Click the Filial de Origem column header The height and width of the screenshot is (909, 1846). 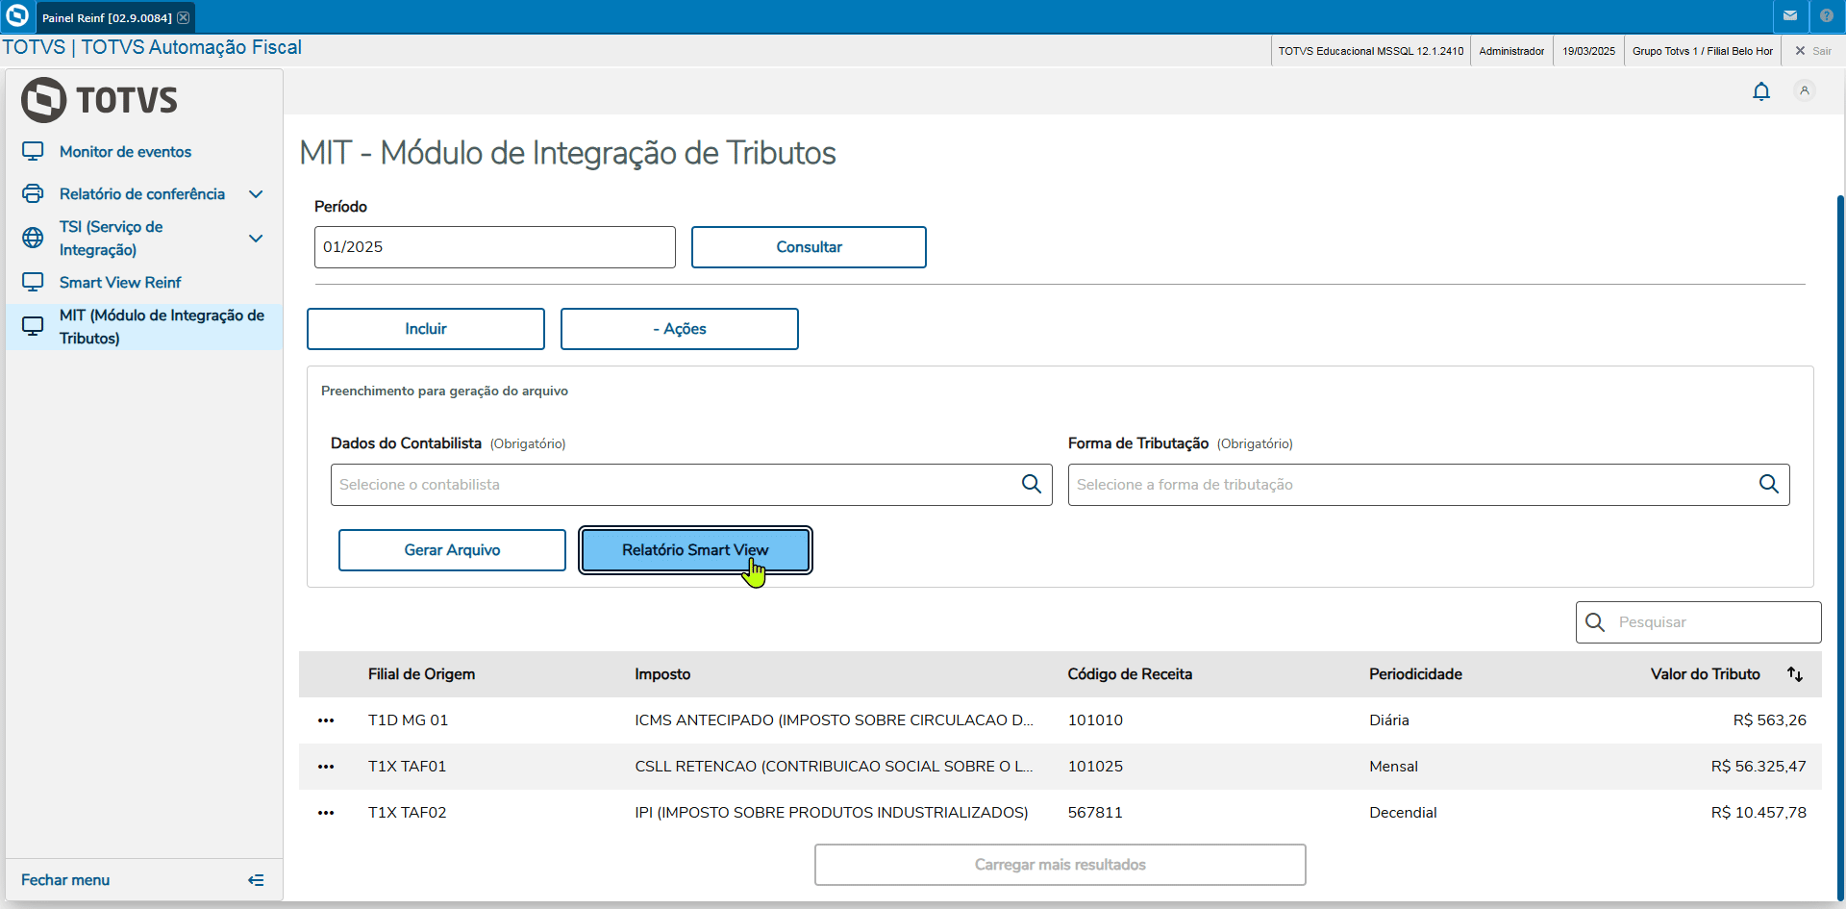pos(421,674)
